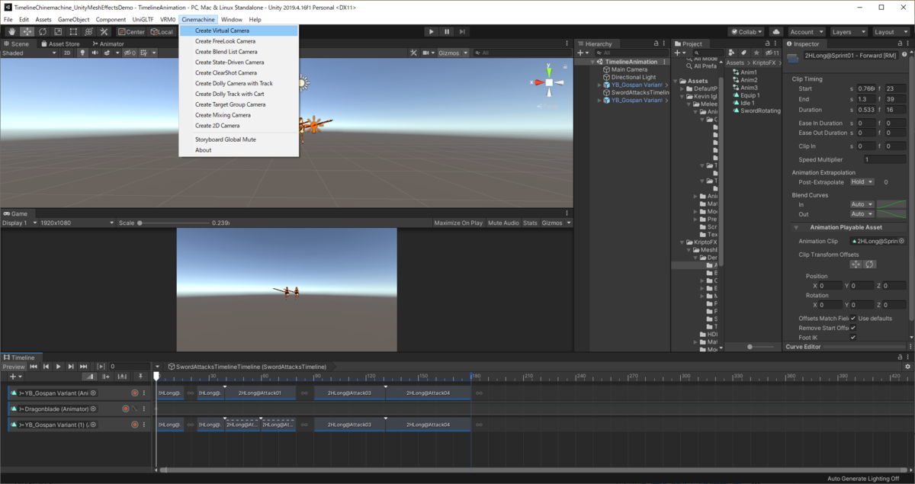The image size is (915, 484).
Task: Select the Rect Transform tool
Action: pyautogui.click(x=73, y=32)
